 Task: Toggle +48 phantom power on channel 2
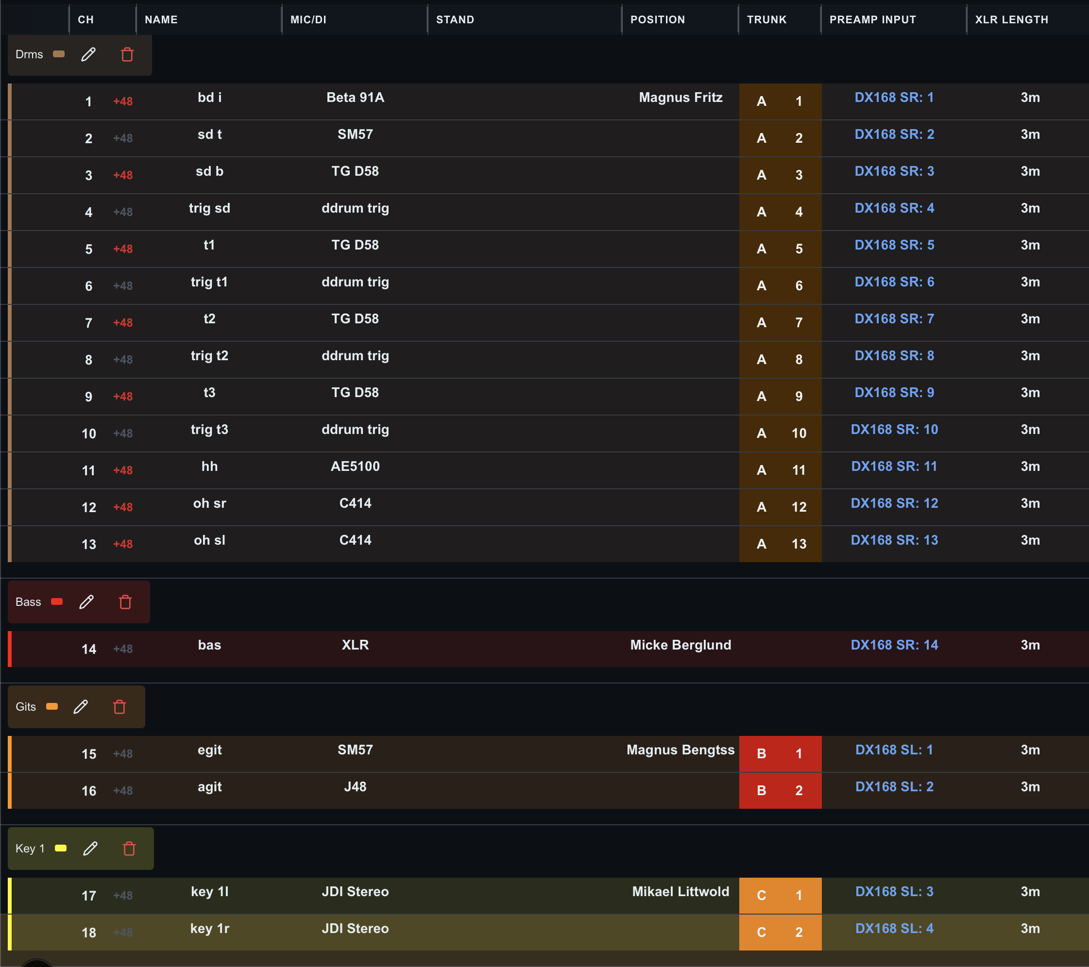[123, 138]
